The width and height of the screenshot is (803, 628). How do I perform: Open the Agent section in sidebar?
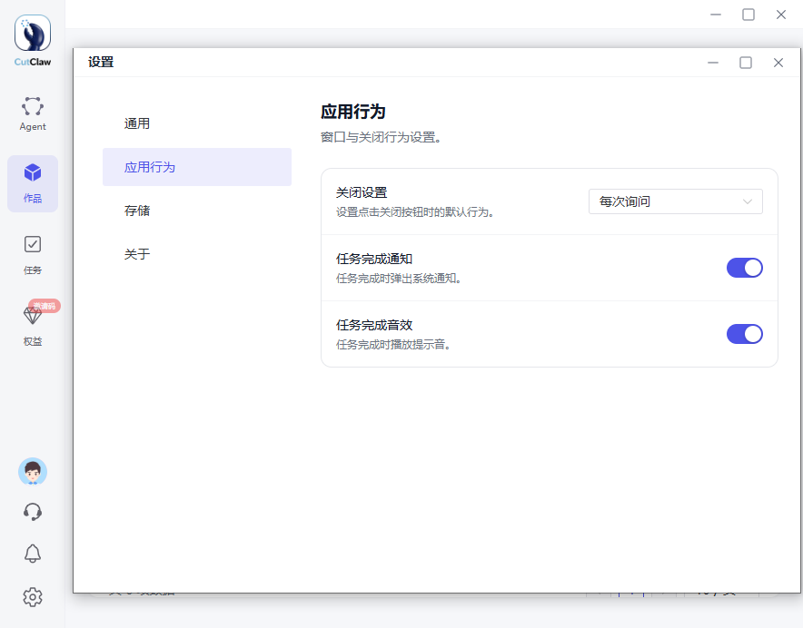pos(33,113)
